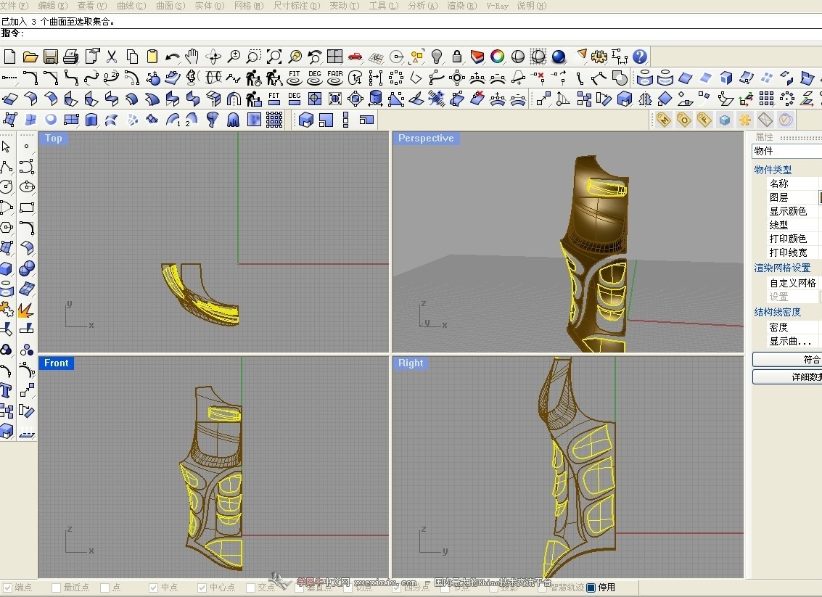Viewport: 822px width, 597px height.
Task: Select the text T tool in sidebar
Action: (x=7, y=390)
